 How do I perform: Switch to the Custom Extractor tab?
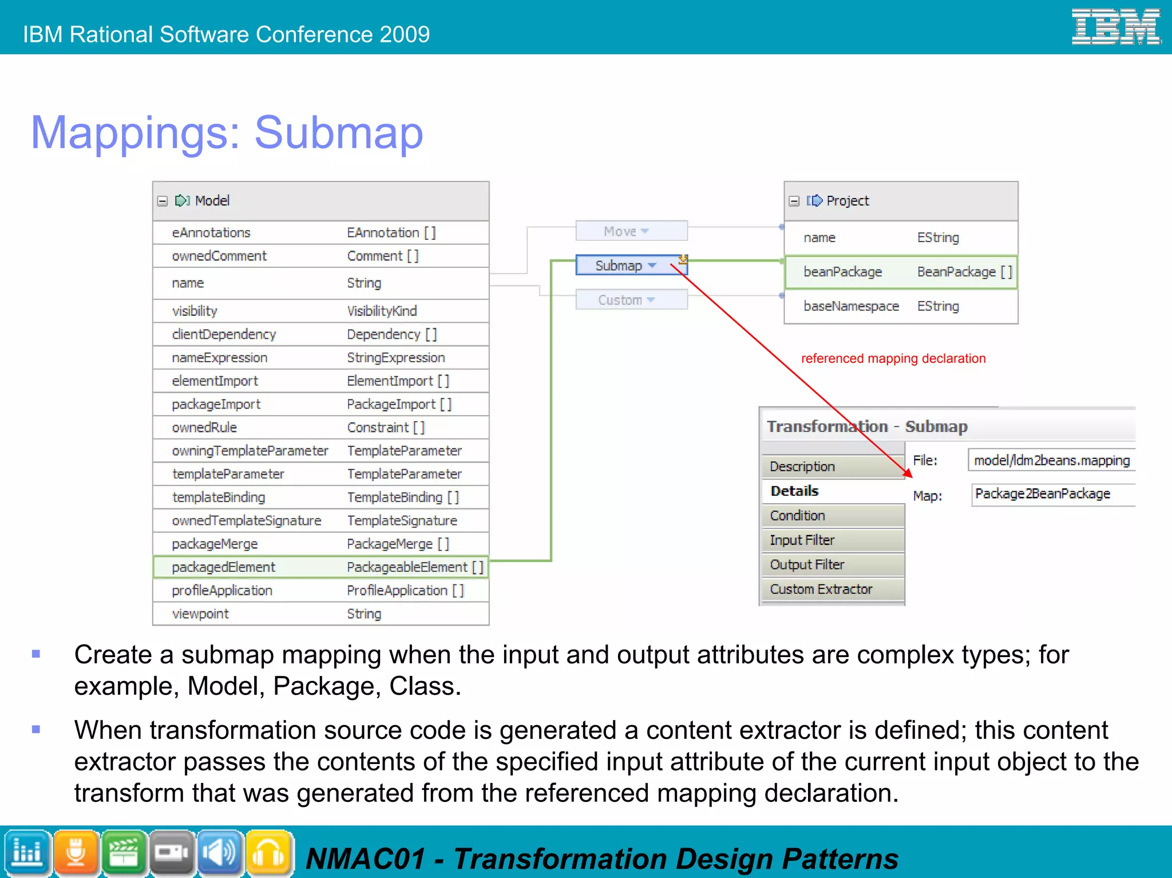(833, 590)
